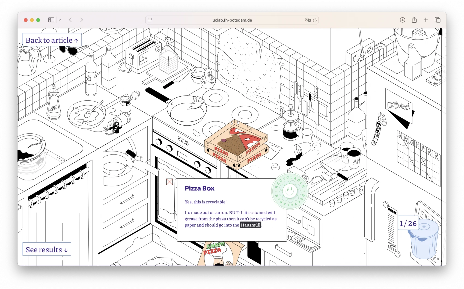Go forward to next page
The height and width of the screenshot is (289, 464).
[81, 20]
